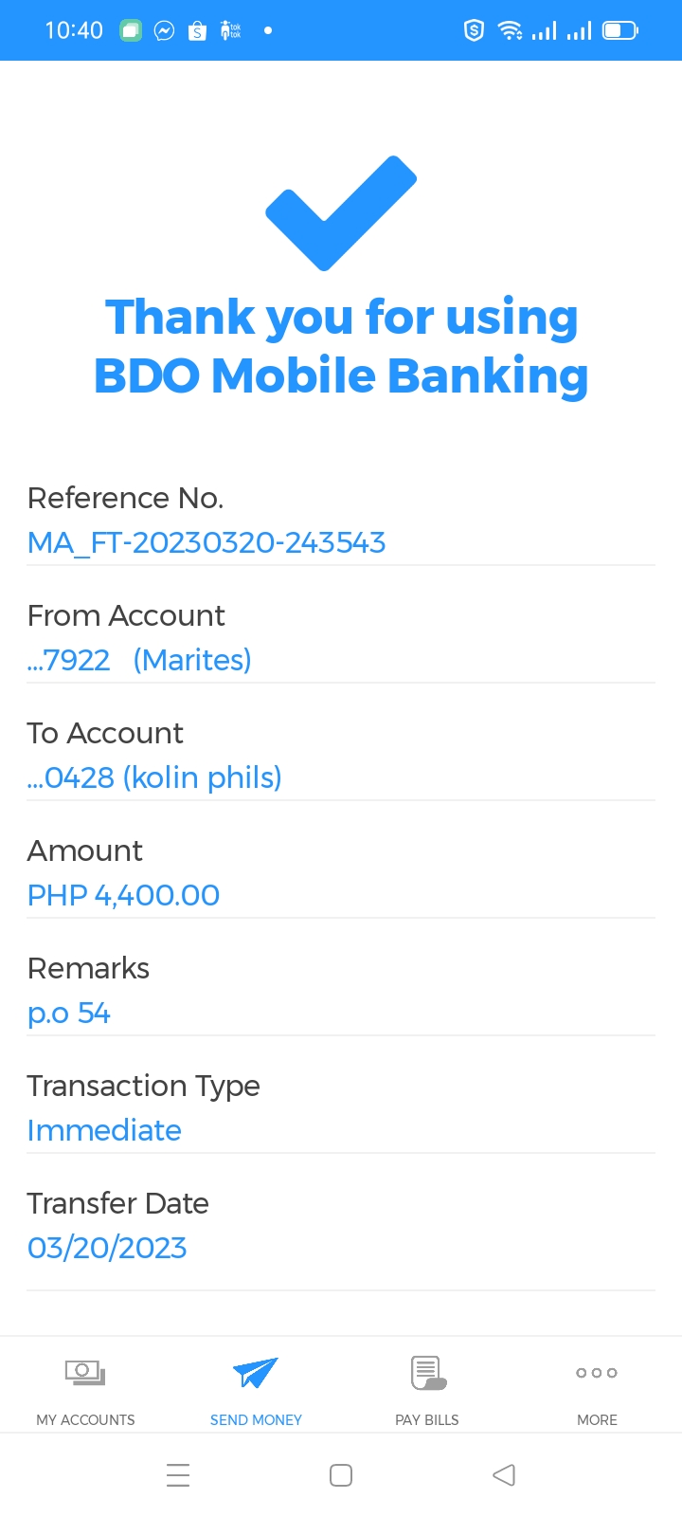This screenshot has height=1517, width=682.
Task: Tap the Send Money paper plane icon
Action: (x=255, y=1372)
